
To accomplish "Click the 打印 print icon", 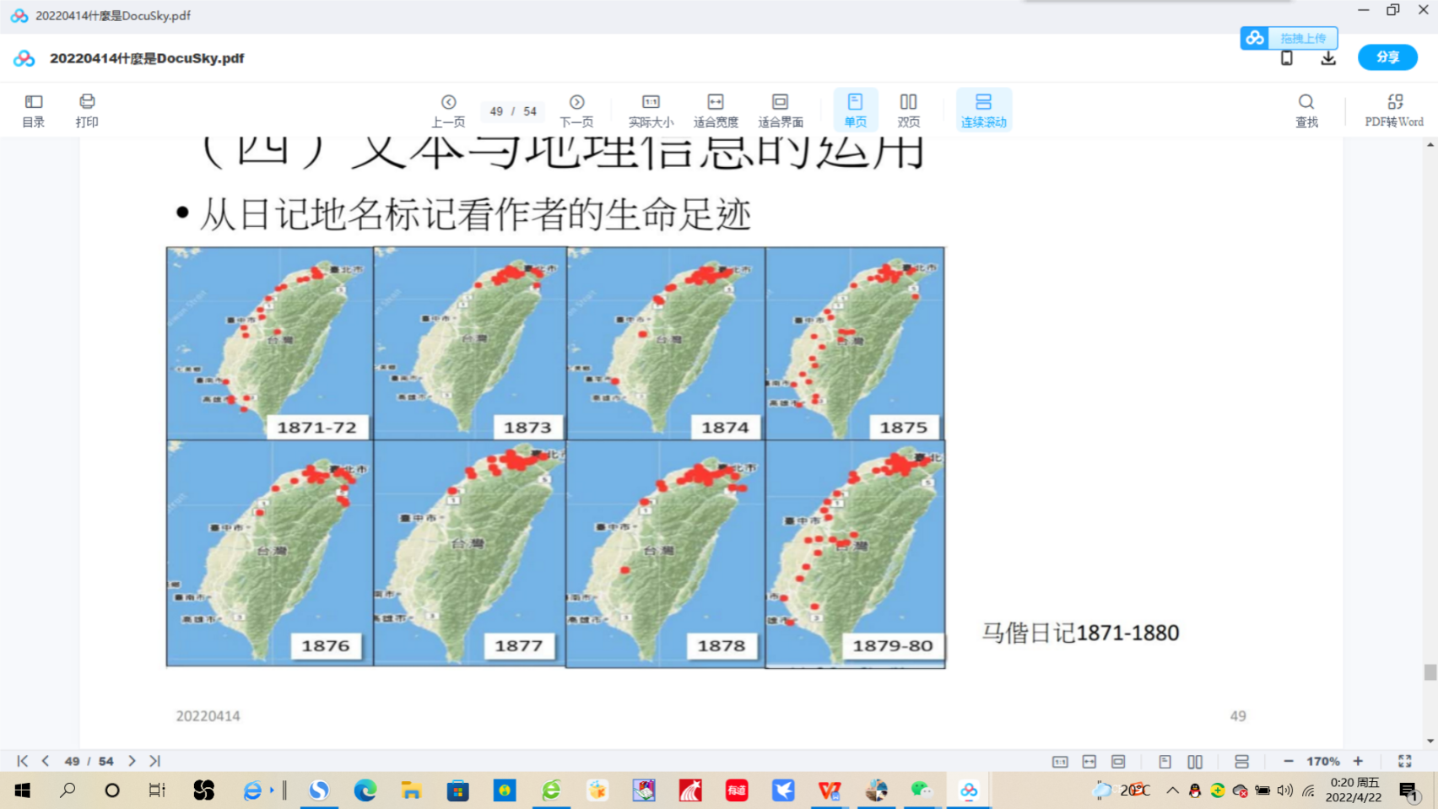I will [87, 111].
